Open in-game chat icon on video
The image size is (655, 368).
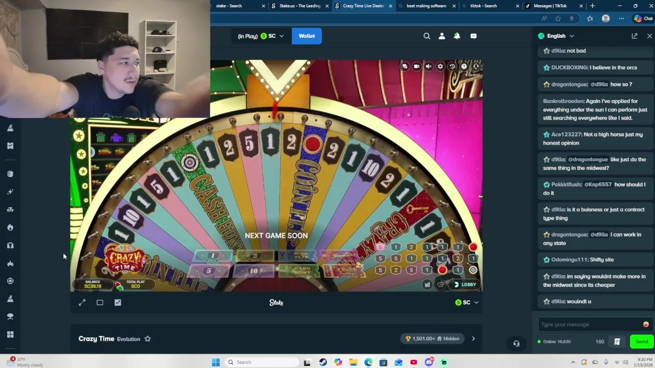[405, 66]
